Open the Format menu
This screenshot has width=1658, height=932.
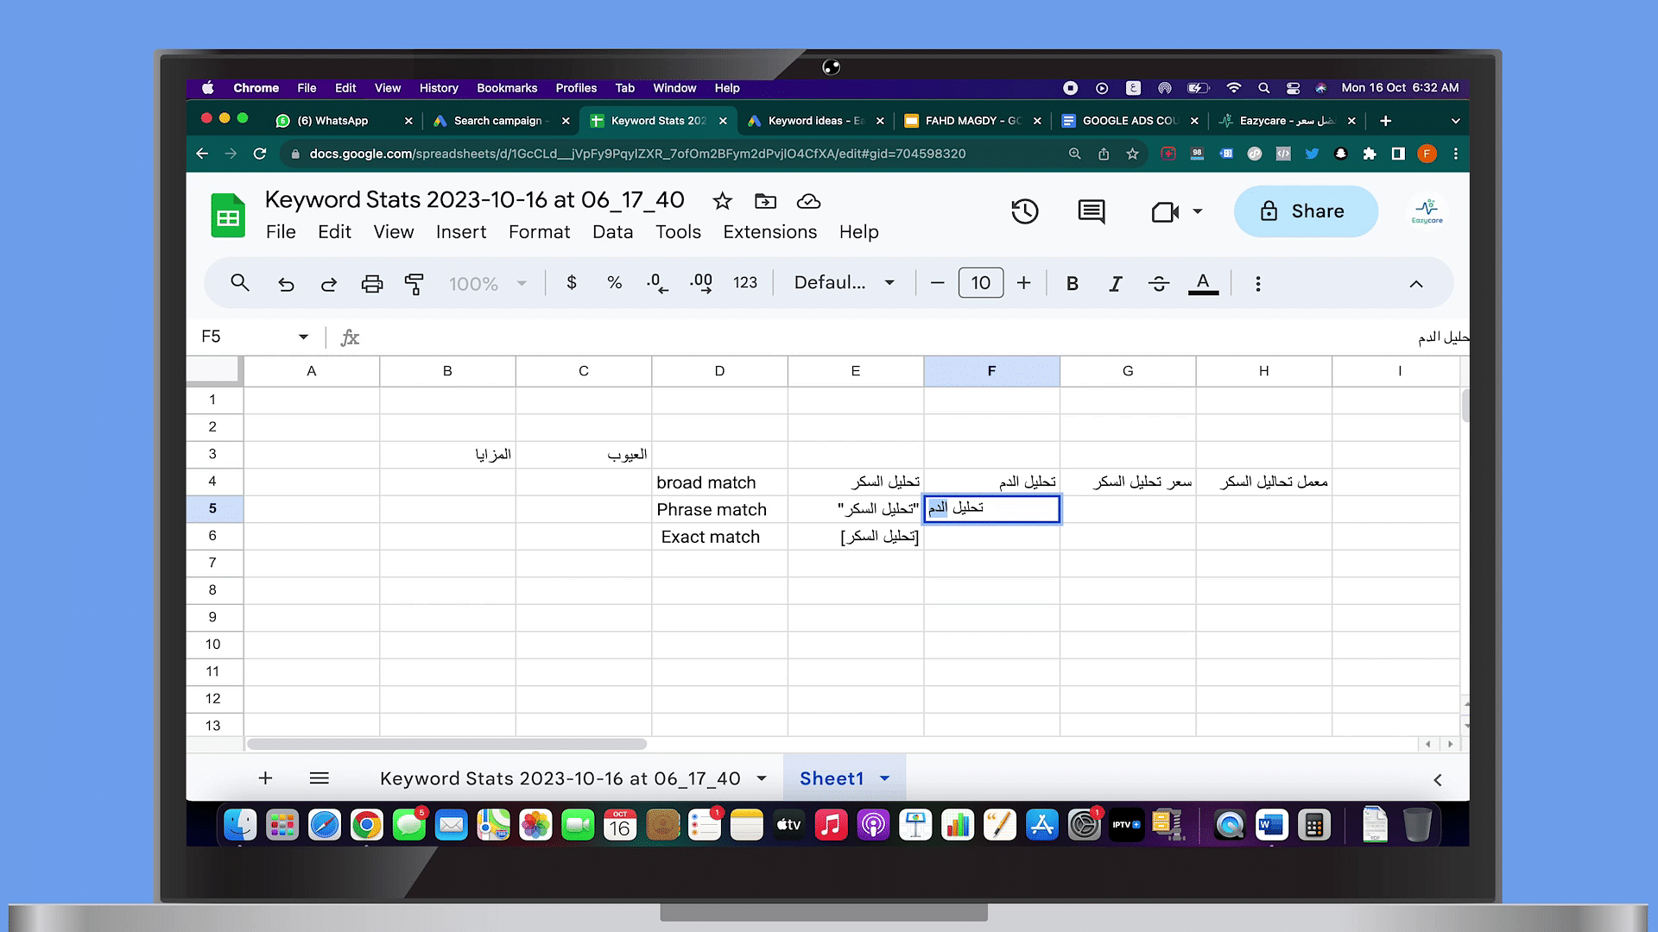point(540,232)
